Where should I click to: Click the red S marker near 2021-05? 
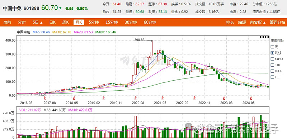163,98
